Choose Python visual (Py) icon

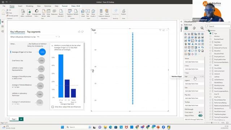pos(202,47)
